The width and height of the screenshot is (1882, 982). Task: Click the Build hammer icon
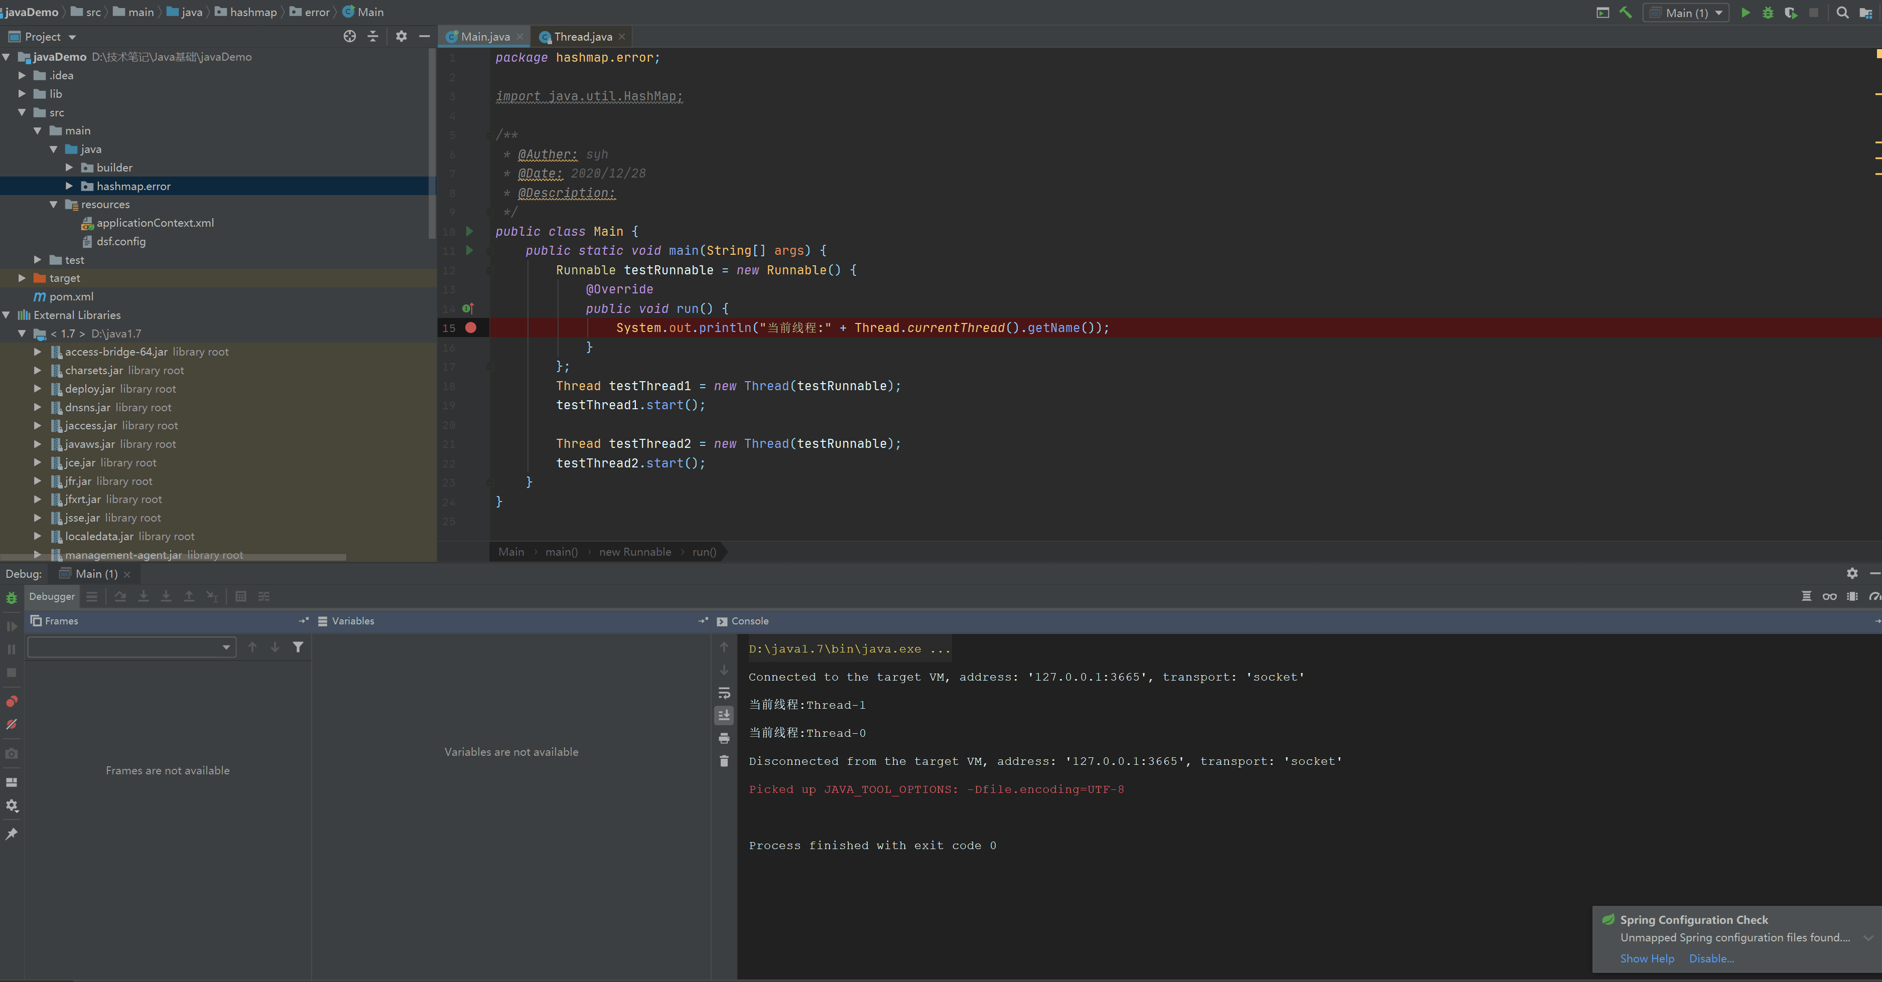tap(1626, 13)
